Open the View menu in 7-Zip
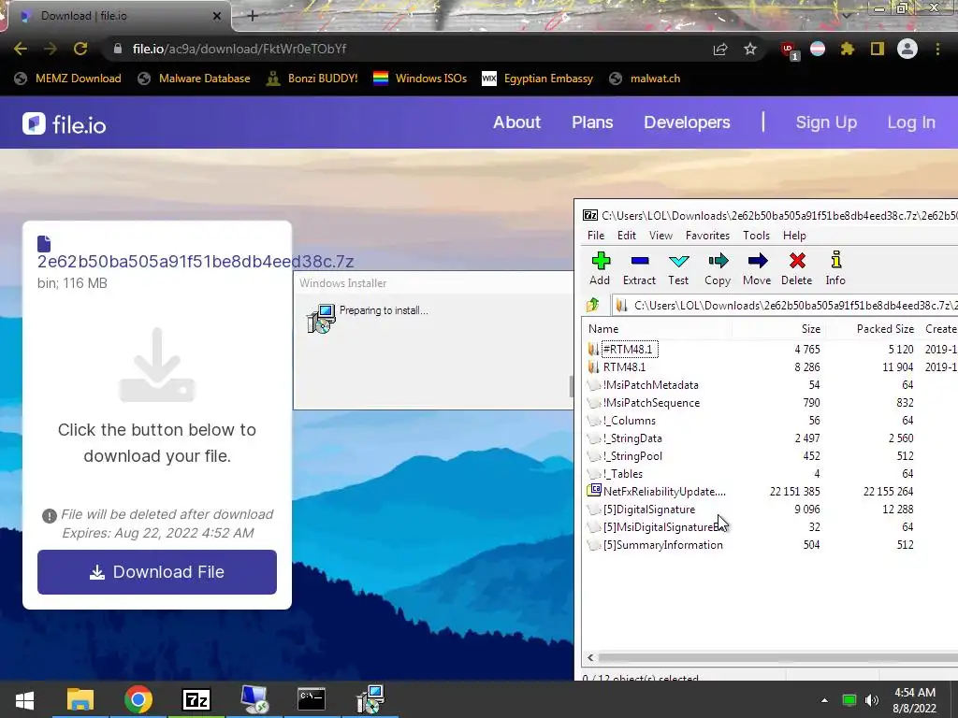The width and height of the screenshot is (958, 718). (660, 235)
